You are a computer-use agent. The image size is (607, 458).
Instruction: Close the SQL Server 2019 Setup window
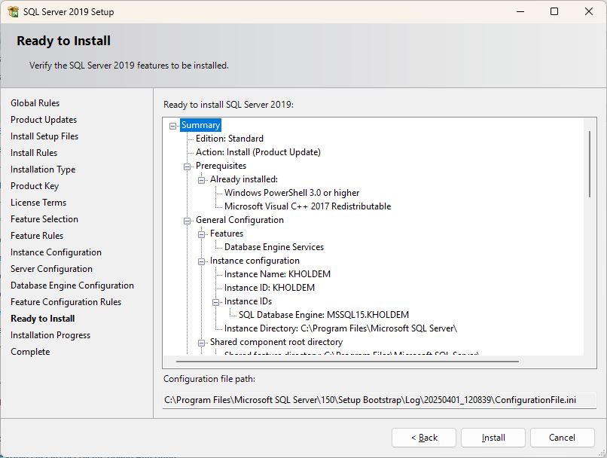pyautogui.click(x=589, y=11)
